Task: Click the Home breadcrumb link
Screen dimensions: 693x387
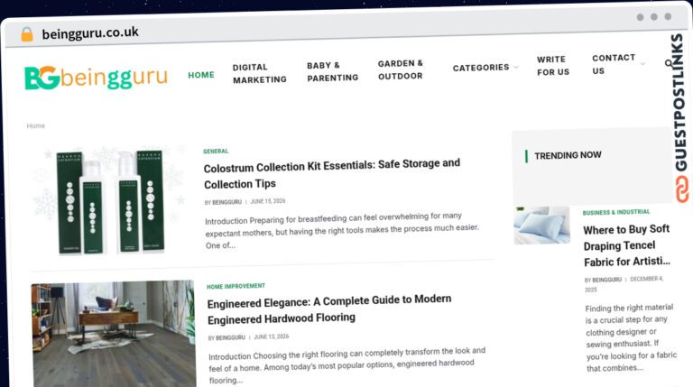Action: (x=35, y=126)
